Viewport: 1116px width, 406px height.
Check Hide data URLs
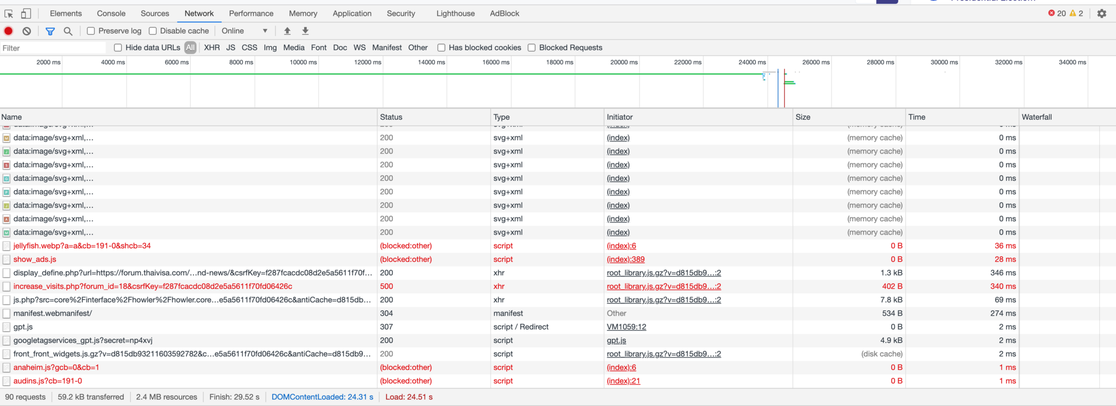(118, 48)
